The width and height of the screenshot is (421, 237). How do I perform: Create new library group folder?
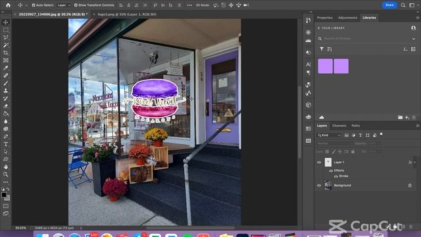(400, 117)
